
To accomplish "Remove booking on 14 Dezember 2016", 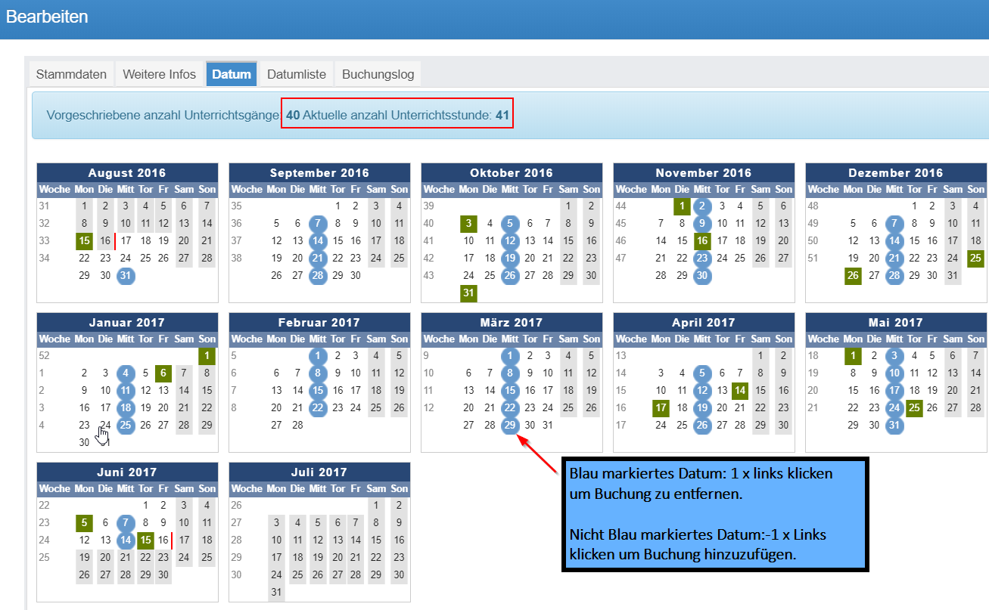I will (894, 241).
